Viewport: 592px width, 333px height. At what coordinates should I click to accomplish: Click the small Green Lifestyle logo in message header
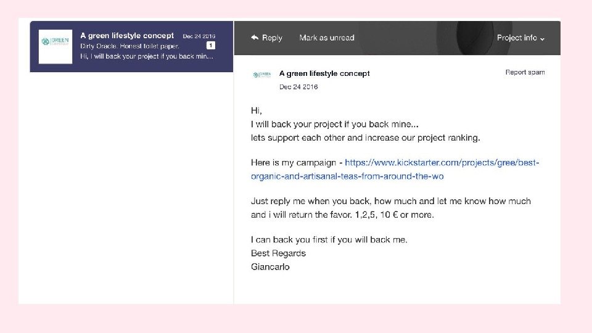[262, 75]
